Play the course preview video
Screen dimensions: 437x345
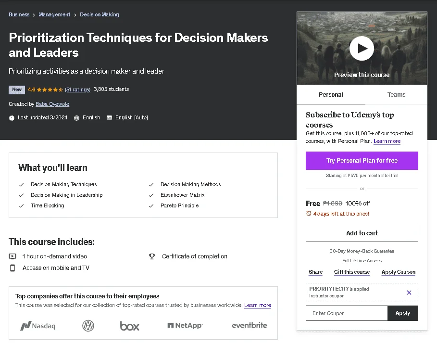tap(362, 48)
